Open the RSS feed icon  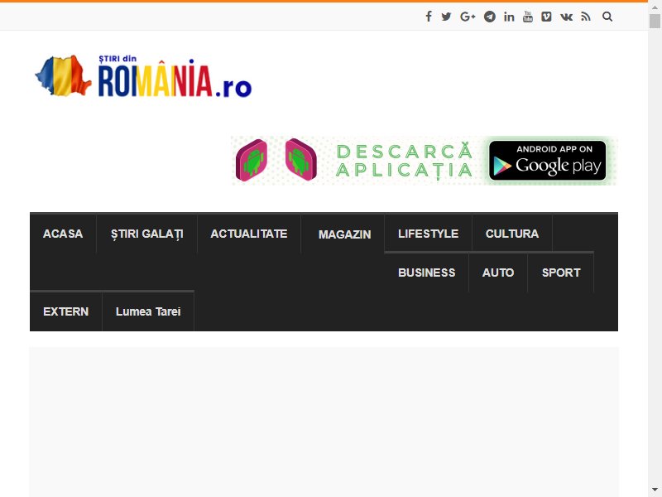[x=586, y=17]
